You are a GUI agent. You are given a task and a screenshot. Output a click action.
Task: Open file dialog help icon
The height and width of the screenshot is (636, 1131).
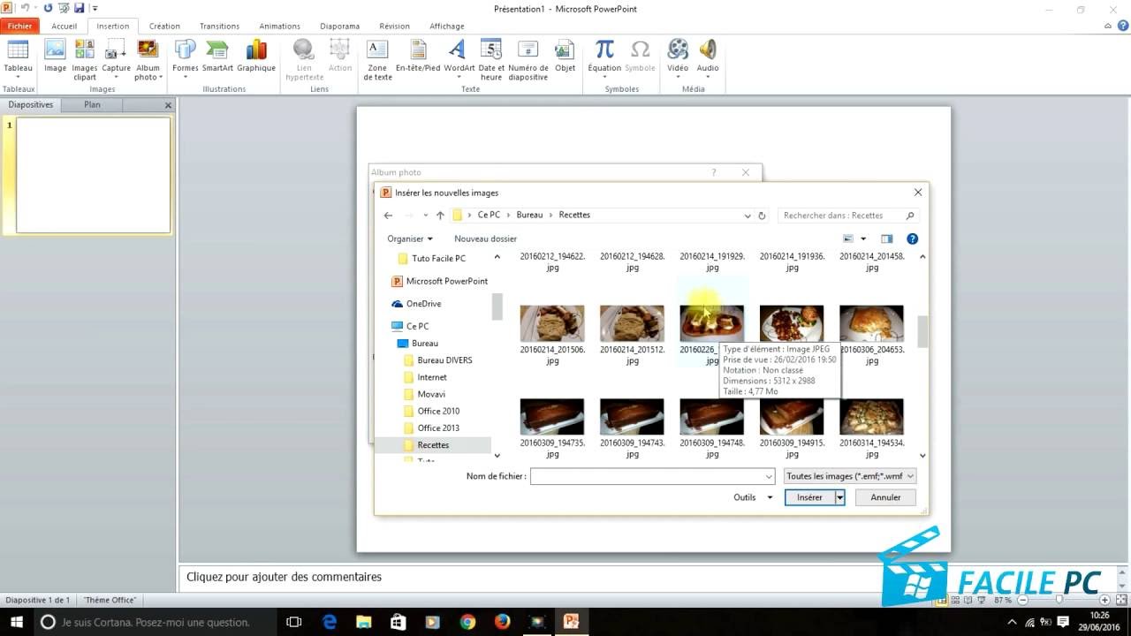pos(913,238)
